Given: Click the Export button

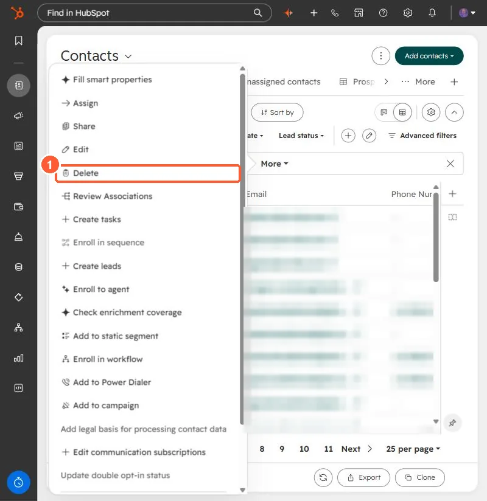Looking at the screenshot, I should tap(364, 478).
